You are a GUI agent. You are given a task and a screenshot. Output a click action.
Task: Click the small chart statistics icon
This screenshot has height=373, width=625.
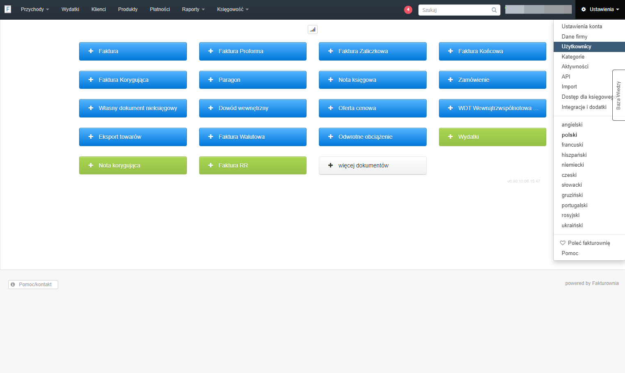(313, 29)
